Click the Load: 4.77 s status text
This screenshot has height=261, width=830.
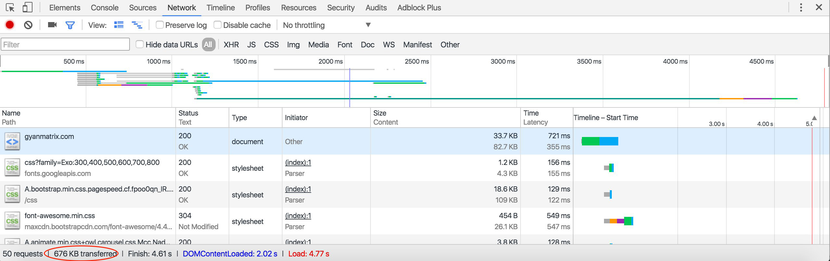point(308,254)
